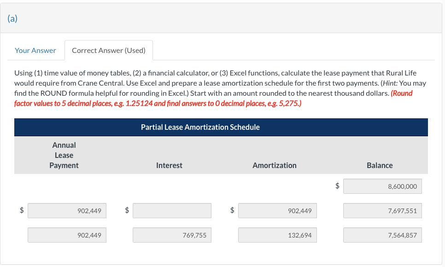Click the Interest column header
Screen dimensions: 445x267
pos(169,165)
